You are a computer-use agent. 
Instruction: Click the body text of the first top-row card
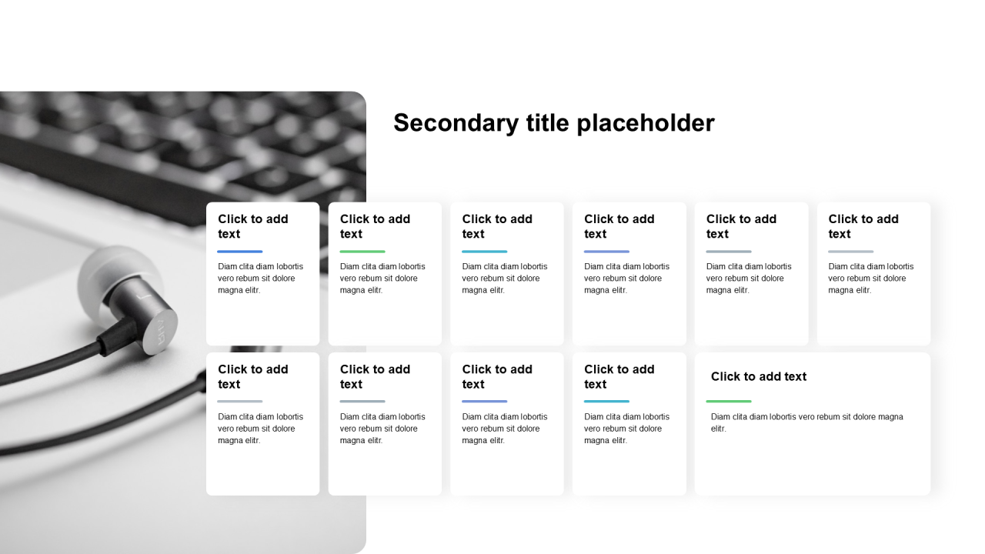[260, 279]
